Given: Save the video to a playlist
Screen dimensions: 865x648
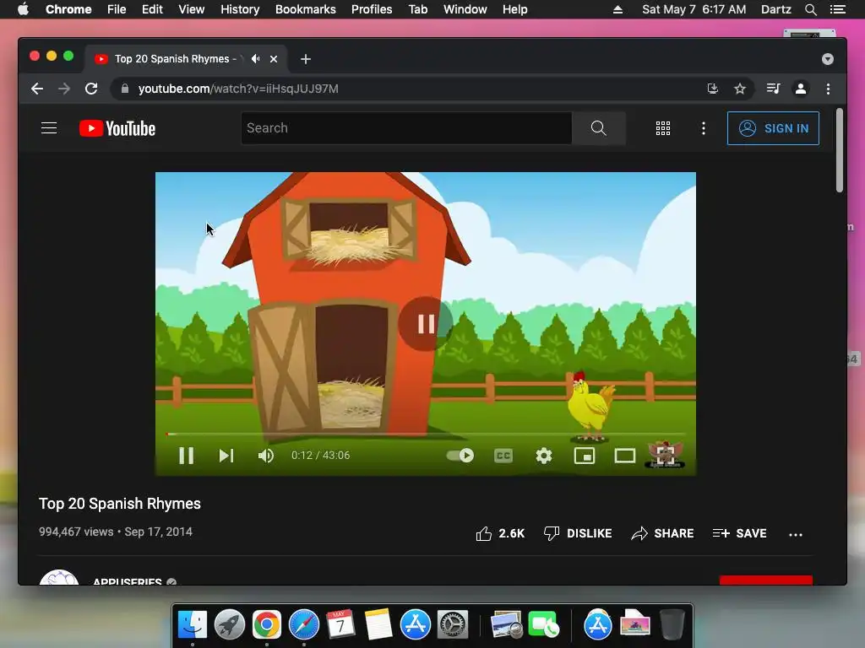Looking at the screenshot, I should [x=739, y=533].
